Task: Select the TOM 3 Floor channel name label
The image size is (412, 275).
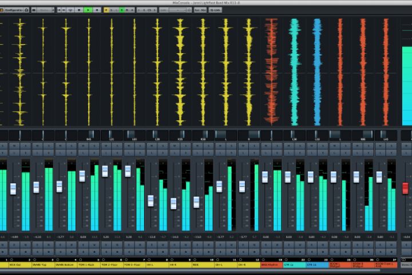Action: (134, 265)
